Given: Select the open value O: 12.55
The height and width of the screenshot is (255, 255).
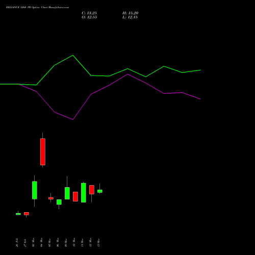Looking at the screenshot, I should (x=89, y=17).
